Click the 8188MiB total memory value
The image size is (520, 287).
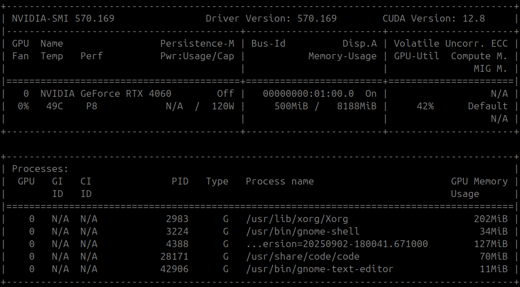click(x=356, y=106)
